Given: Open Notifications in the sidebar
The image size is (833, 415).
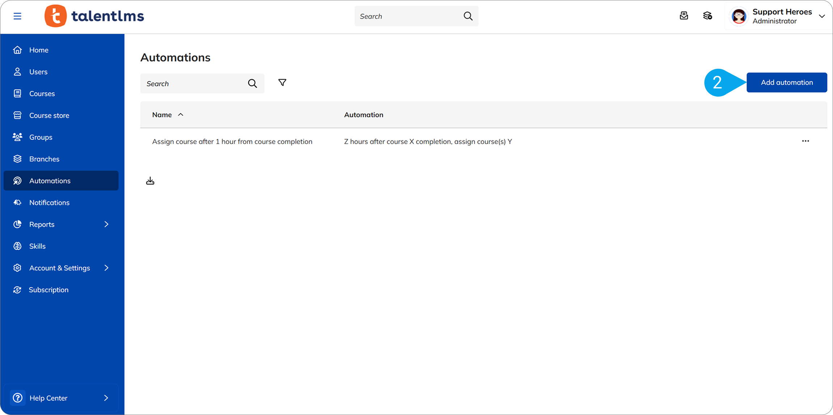Looking at the screenshot, I should click(49, 203).
